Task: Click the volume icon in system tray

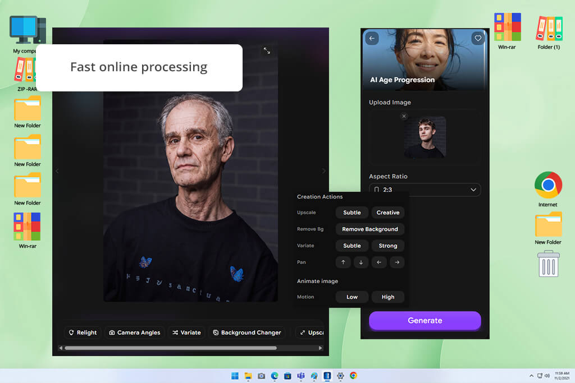Action: pyautogui.click(x=547, y=376)
